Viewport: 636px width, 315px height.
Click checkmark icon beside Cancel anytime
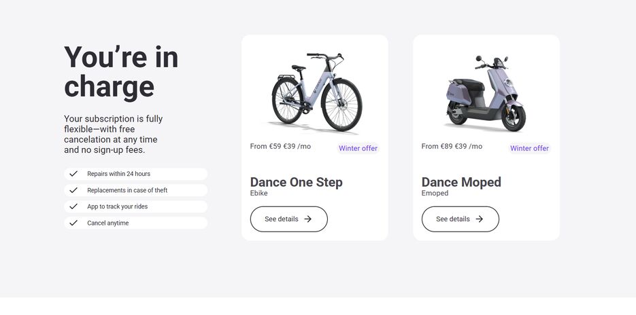[73, 223]
